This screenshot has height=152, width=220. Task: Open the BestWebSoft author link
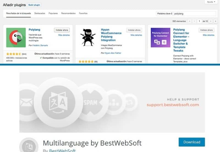[x=62, y=150]
